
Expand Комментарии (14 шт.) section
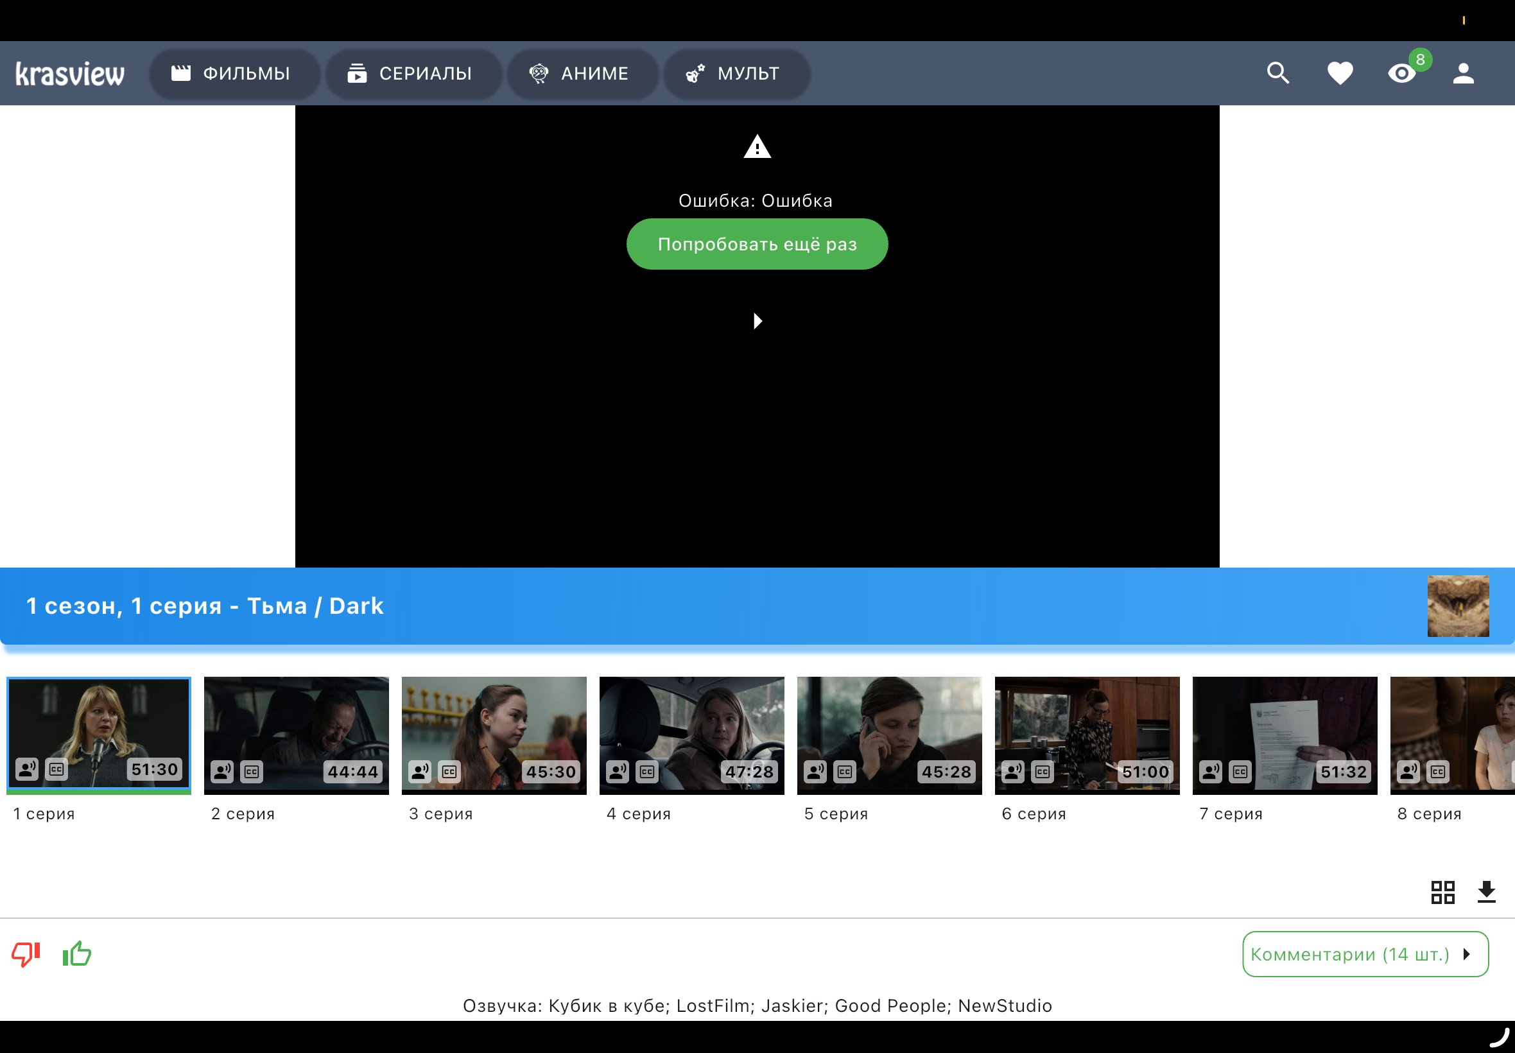[1365, 954]
